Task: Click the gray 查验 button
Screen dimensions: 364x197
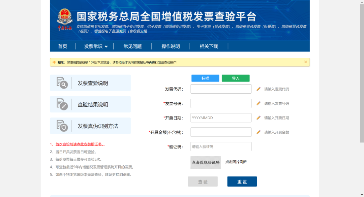Action: click(203, 182)
